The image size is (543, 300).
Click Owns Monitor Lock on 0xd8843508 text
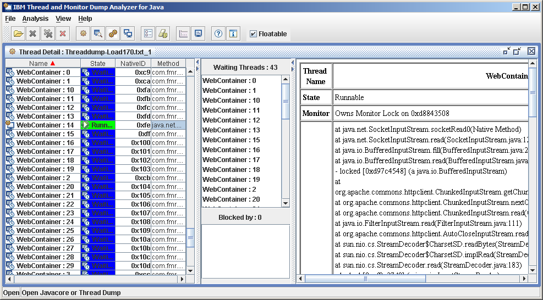[392, 114]
